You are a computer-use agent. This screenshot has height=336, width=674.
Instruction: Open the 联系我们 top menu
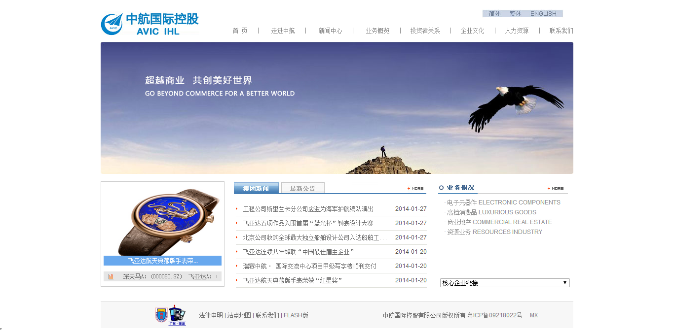pyautogui.click(x=562, y=31)
